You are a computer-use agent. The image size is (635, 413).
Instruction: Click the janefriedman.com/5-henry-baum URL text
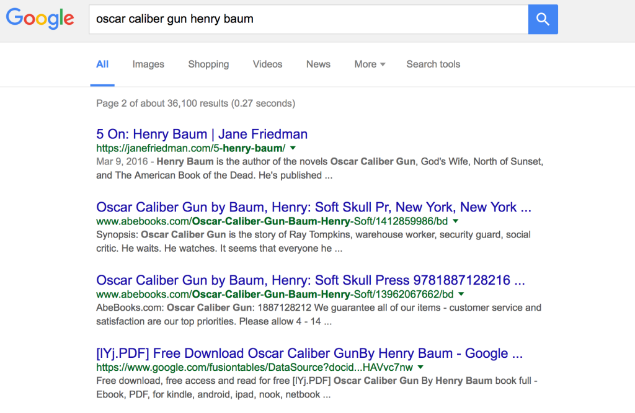pos(191,148)
